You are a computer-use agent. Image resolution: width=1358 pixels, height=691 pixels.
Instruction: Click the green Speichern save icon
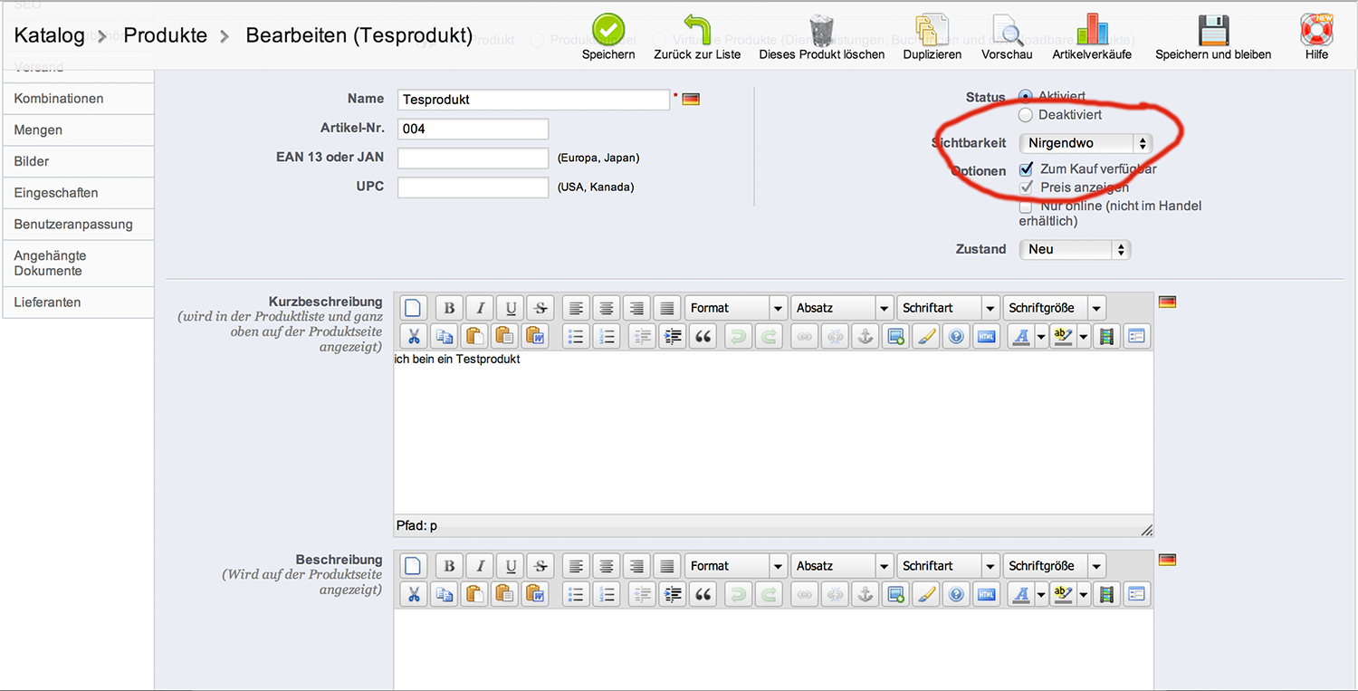point(608,30)
